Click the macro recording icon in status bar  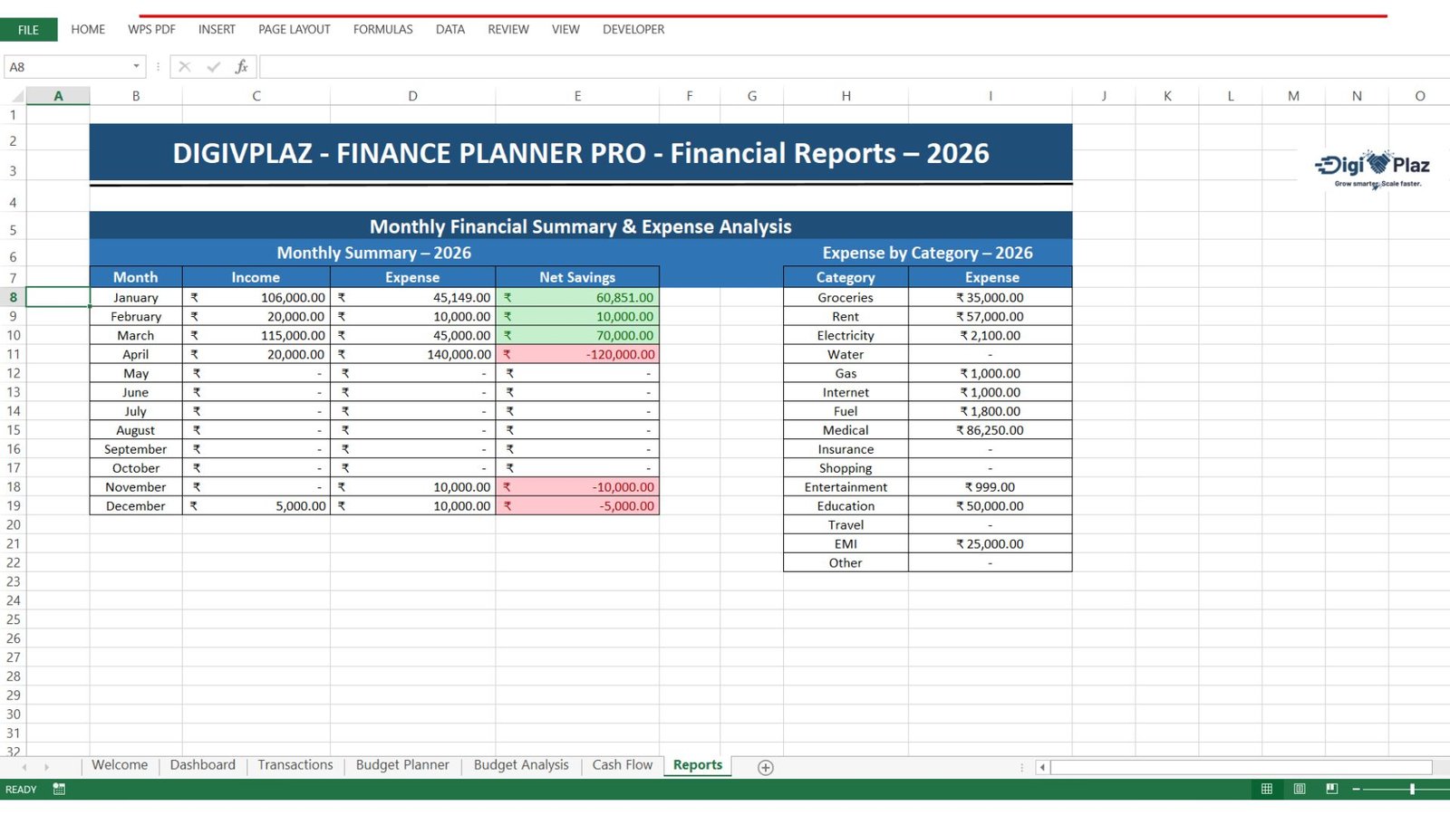point(59,790)
